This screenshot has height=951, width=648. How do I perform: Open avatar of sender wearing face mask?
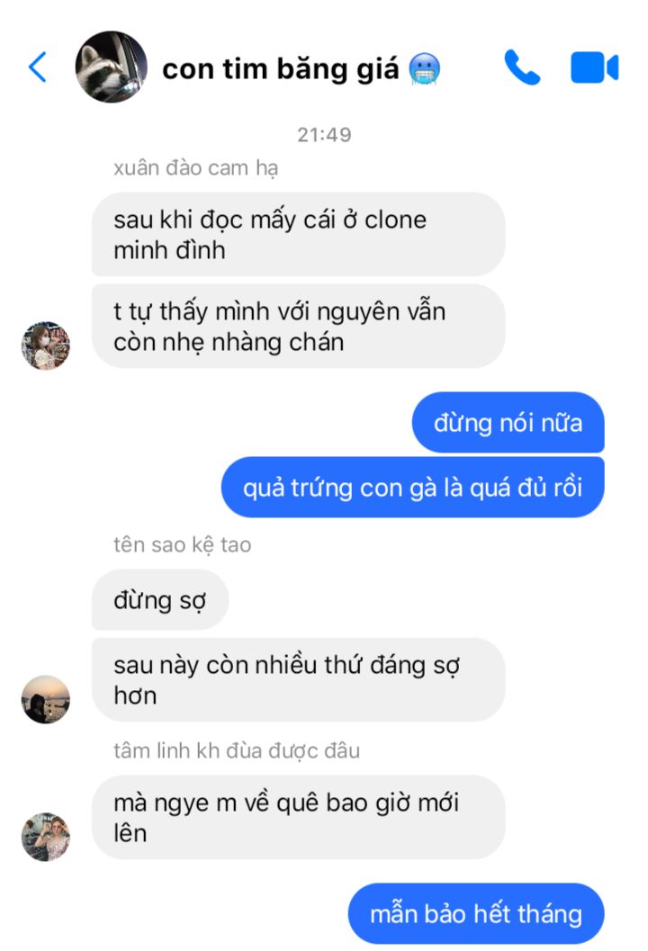[x=46, y=345]
